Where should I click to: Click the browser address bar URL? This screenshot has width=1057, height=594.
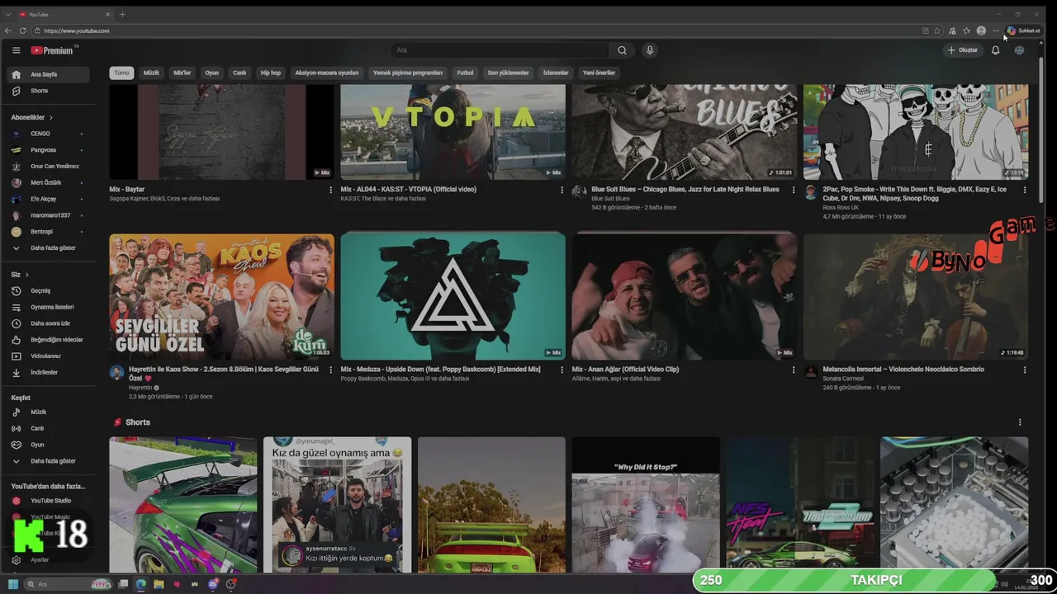point(76,31)
